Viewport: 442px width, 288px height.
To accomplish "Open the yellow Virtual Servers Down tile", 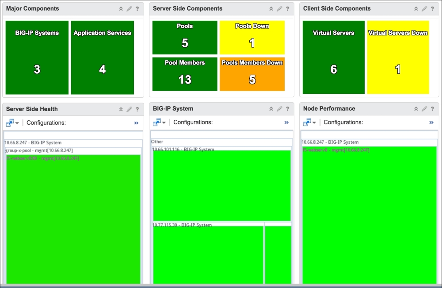I will click(398, 57).
